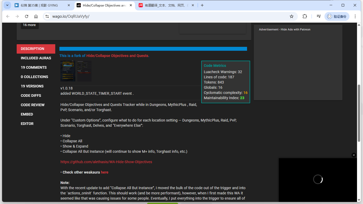This screenshot has height=204, width=363.
Task: Go to the browser home page icon
Action: pos(36,16)
